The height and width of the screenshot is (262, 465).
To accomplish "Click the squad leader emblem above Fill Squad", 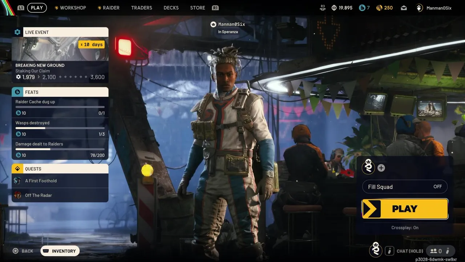I will (x=368, y=166).
